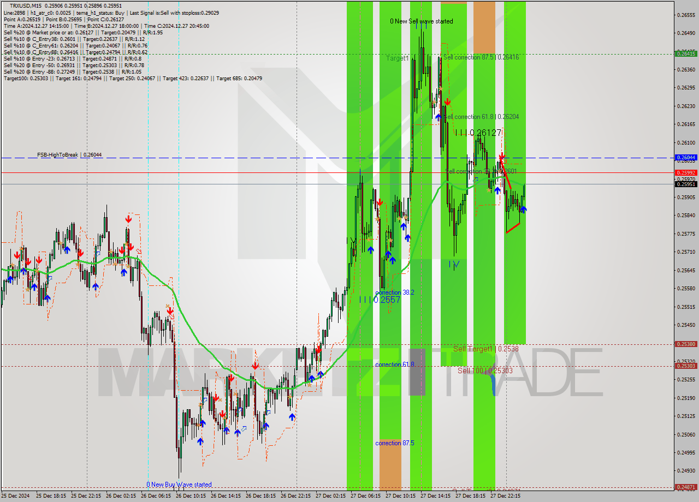Image resolution: width=699 pixels, height=502 pixels.
Task: Select 'Sell %20 @ Market price' line
Action: tap(82, 32)
